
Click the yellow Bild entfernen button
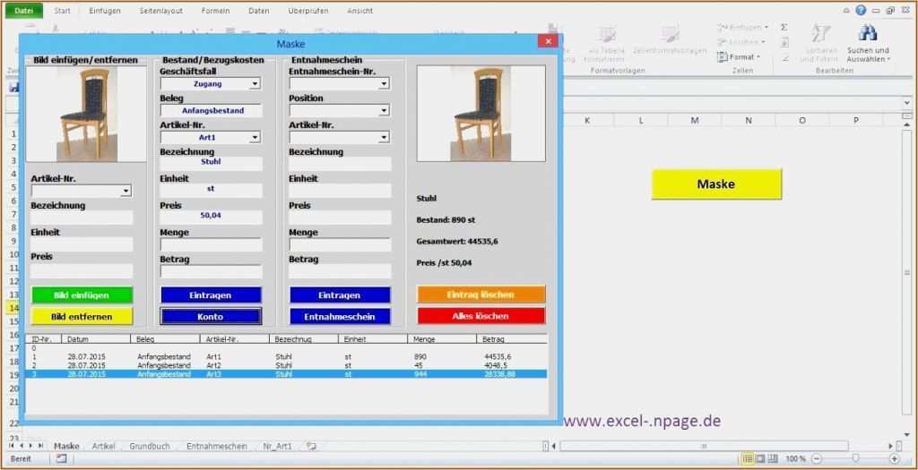pos(82,316)
